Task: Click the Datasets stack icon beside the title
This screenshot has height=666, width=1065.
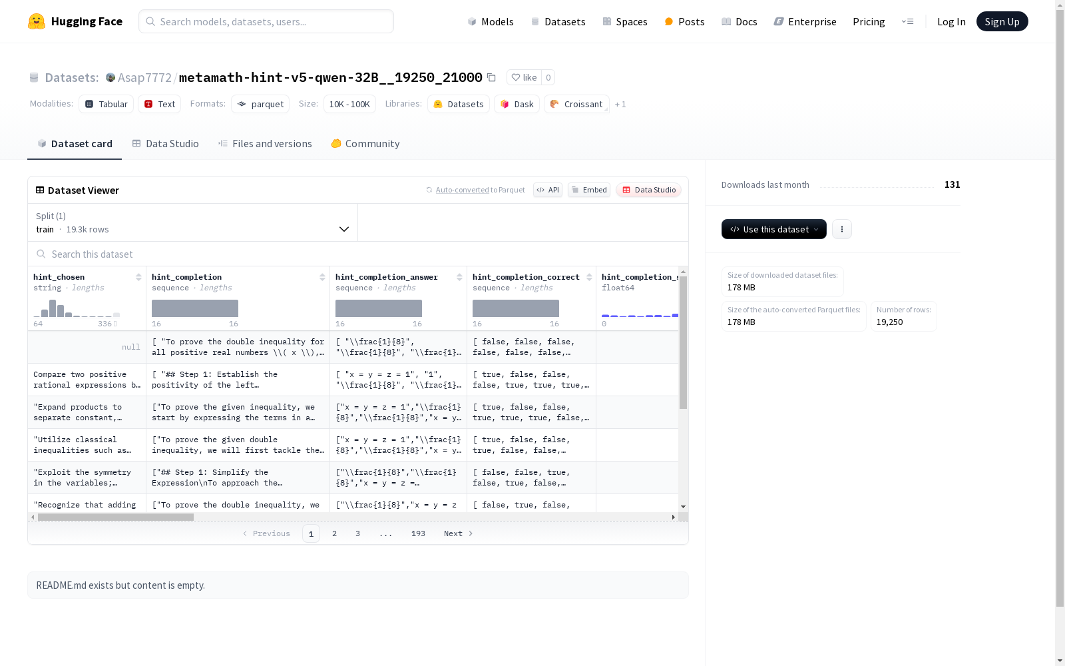Action: tap(34, 77)
